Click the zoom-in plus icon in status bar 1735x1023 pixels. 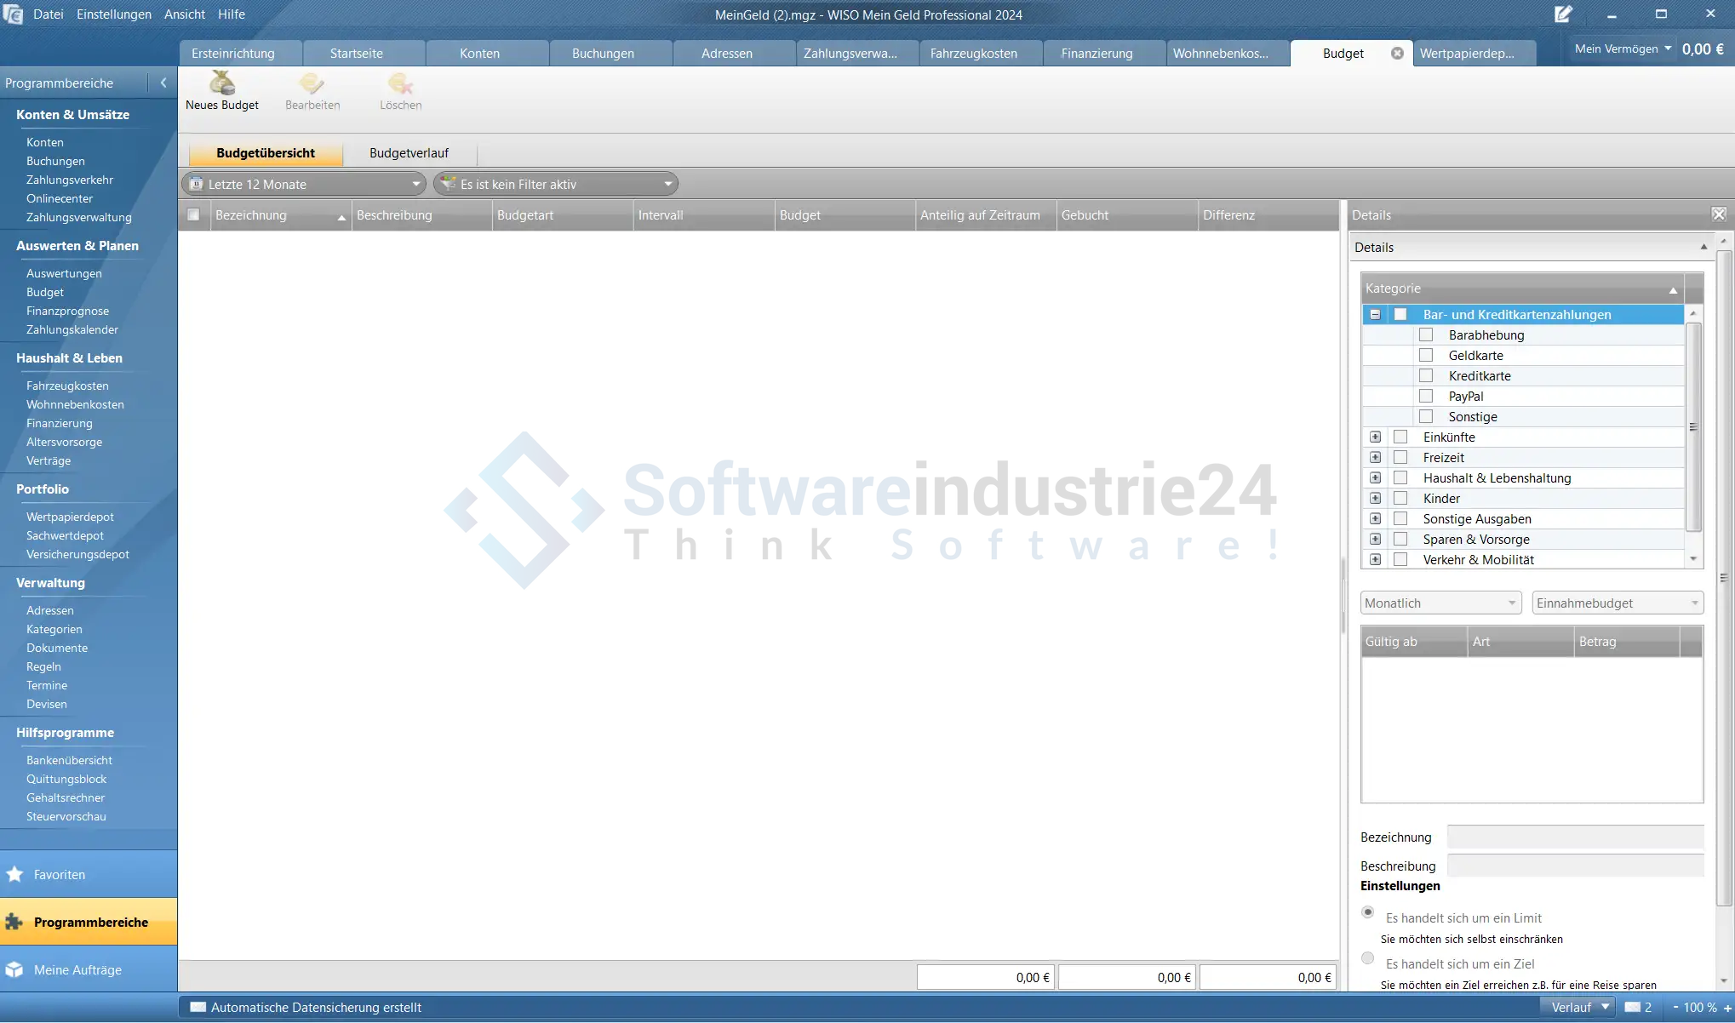1727,1008
